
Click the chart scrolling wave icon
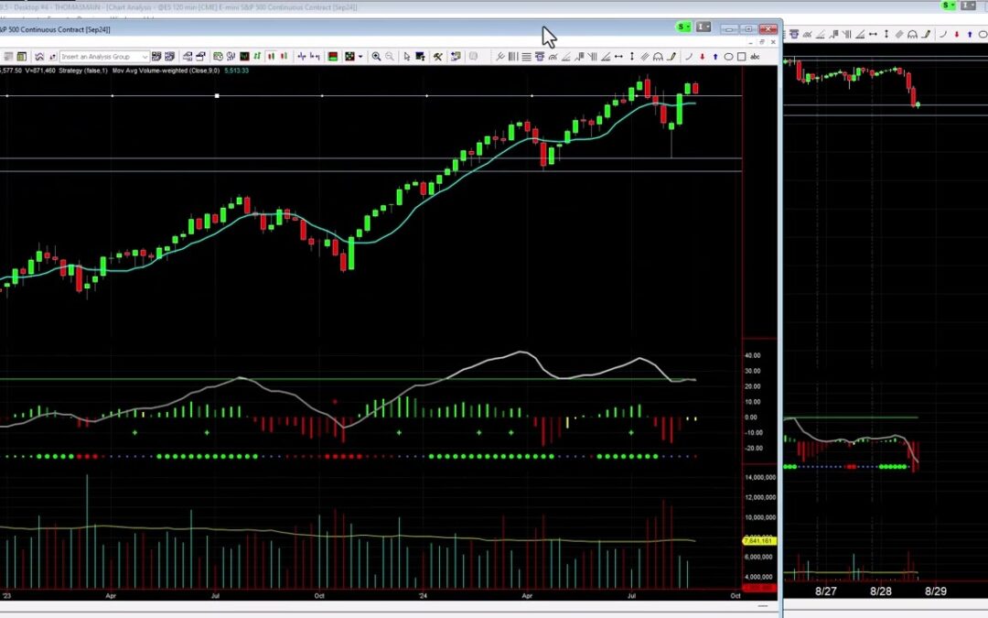tap(39, 57)
